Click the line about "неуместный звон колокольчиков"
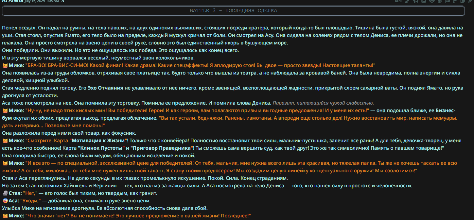The image size is (474, 220). coord(98,58)
